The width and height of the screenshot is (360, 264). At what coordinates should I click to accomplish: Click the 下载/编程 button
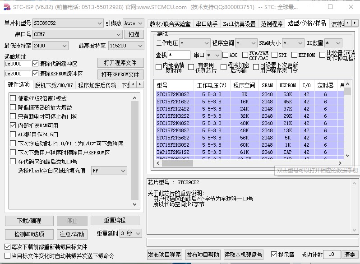tap(29, 221)
